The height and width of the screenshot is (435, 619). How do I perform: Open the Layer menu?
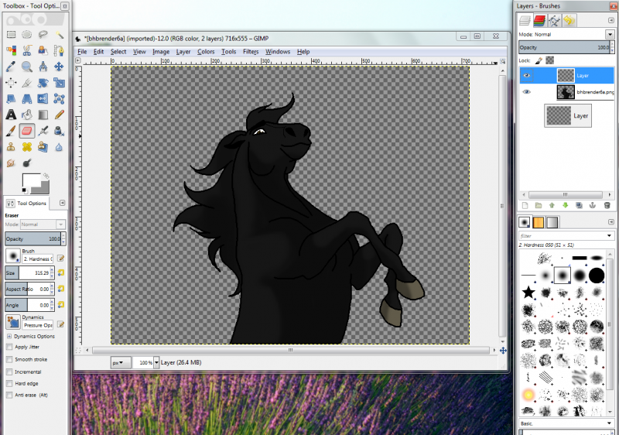[x=183, y=52]
